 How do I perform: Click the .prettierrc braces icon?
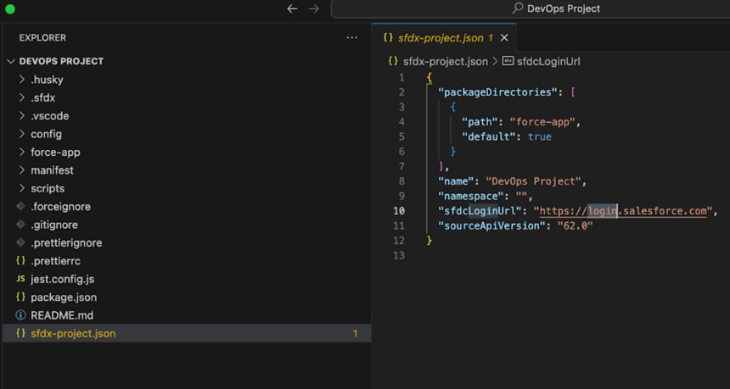tap(20, 261)
